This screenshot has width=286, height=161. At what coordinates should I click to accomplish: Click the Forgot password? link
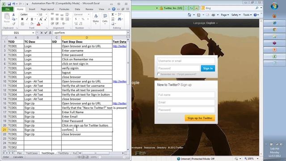pyautogui.click(x=187, y=74)
